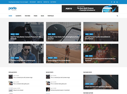Expand the Portfolio menu
Screen dimensions: 127x94
(x=51, y=16)
